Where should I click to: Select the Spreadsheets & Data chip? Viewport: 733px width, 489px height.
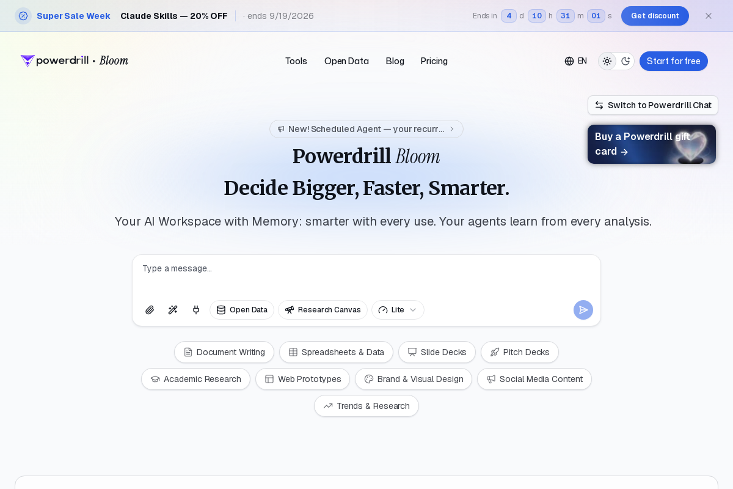click(336, 352)
